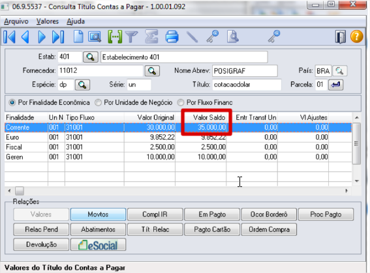Click the sigma totals icon
The height and width of the screenshot is (273, 370).
tap(151, 36)
